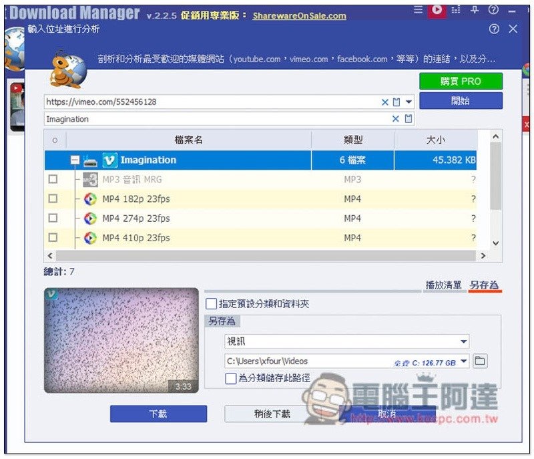Tick the checkbox for MP4 274p 23fps
This screenshot has width=534, height=459.
(53, 218)
